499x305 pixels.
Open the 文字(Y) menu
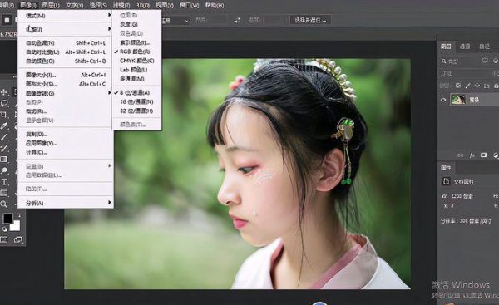point(75,6)
